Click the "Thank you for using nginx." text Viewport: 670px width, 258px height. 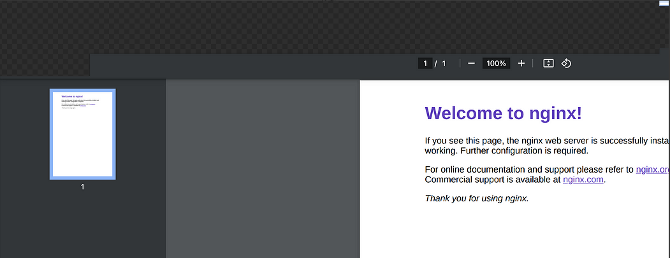pyautogui.click(x=477, y=198)
